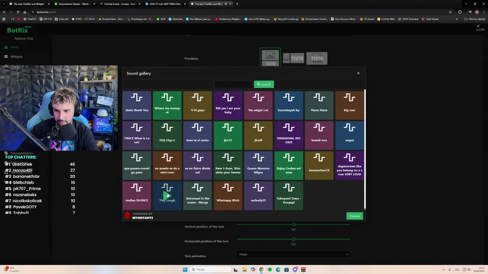Bookmark this page with star icon
Viewport: 488px width, 274px height.
[x=450, y=12]
